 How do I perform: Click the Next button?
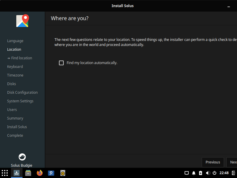click(x=232, y=162)
